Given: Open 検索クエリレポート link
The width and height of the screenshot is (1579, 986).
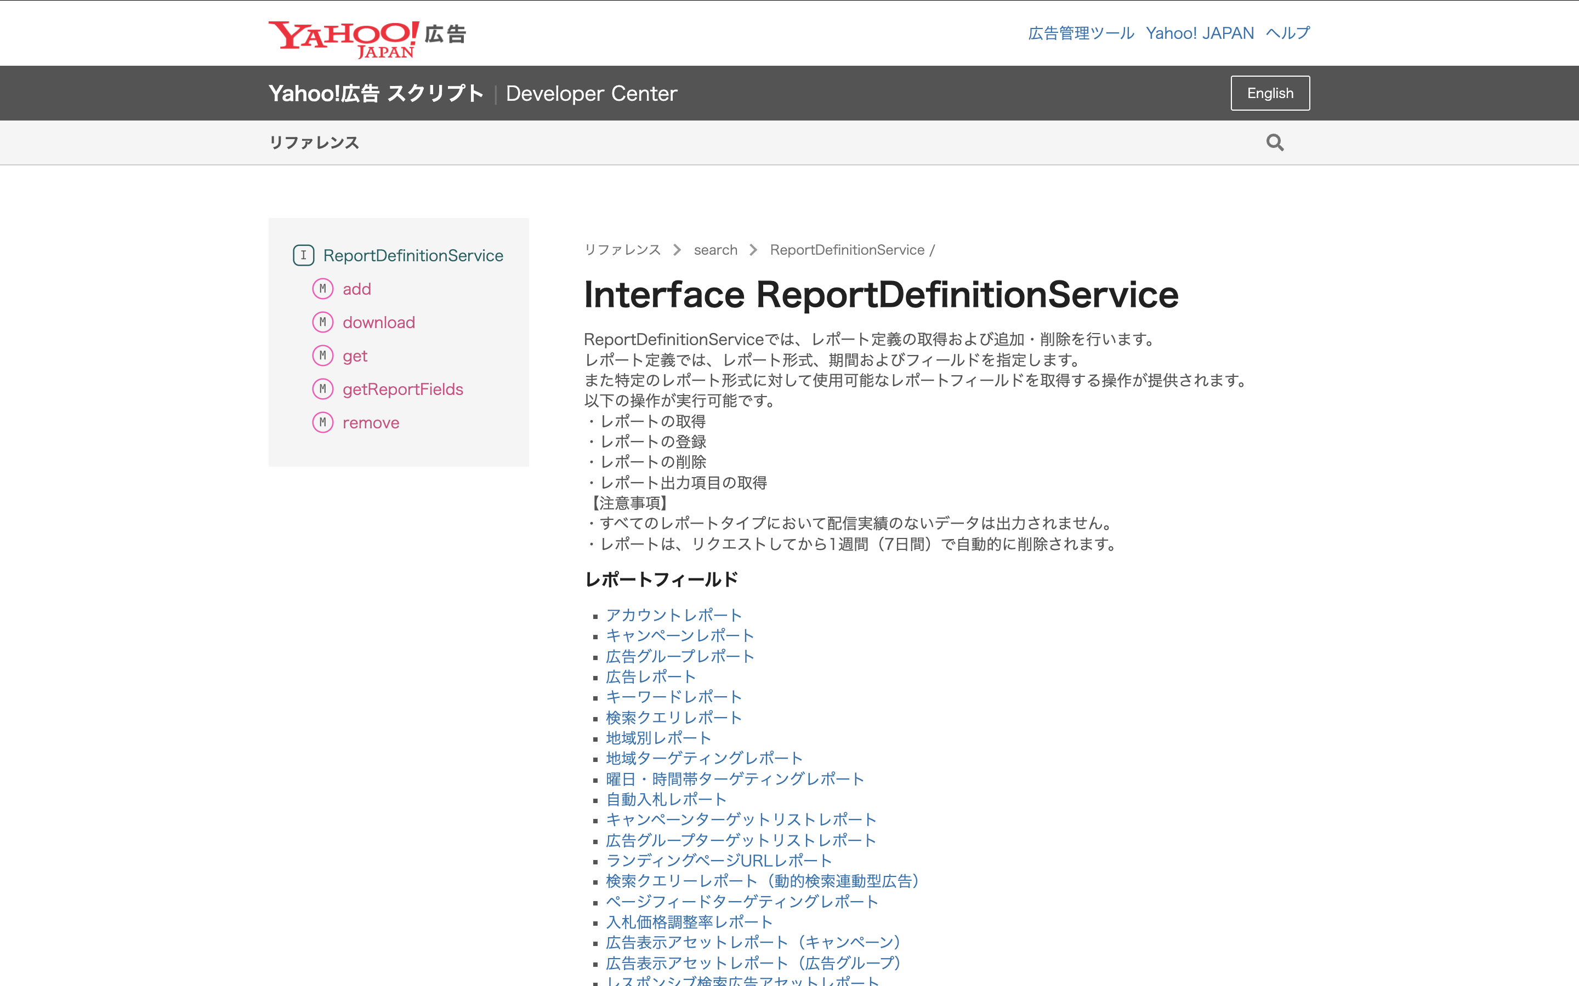Looking at the screenshot, I should pyautogui.click(x=674, y=718).
